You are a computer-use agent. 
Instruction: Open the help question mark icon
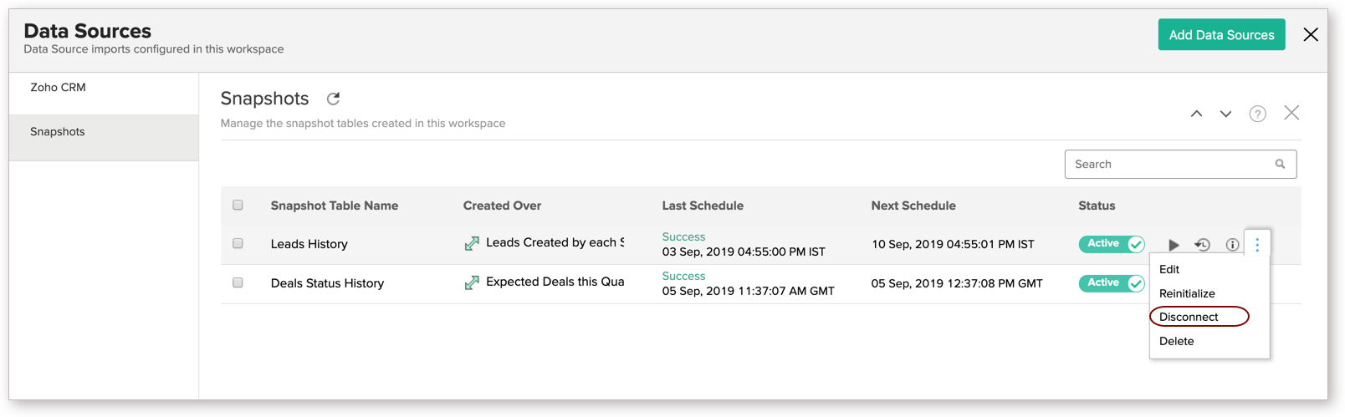(x=1257, y=114)
